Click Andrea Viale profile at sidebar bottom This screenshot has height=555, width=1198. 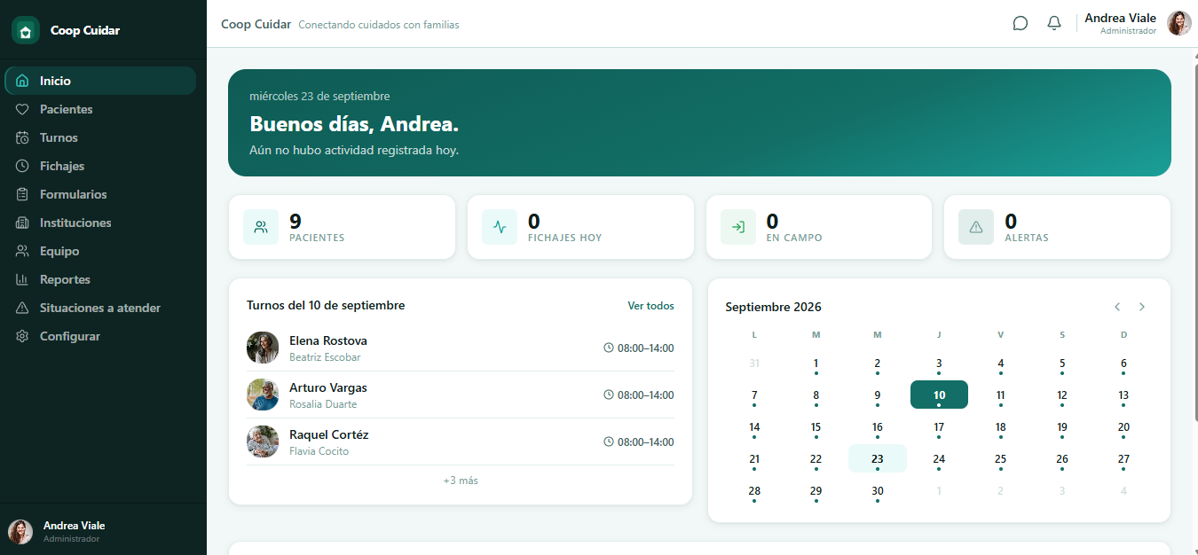(103, 531)
